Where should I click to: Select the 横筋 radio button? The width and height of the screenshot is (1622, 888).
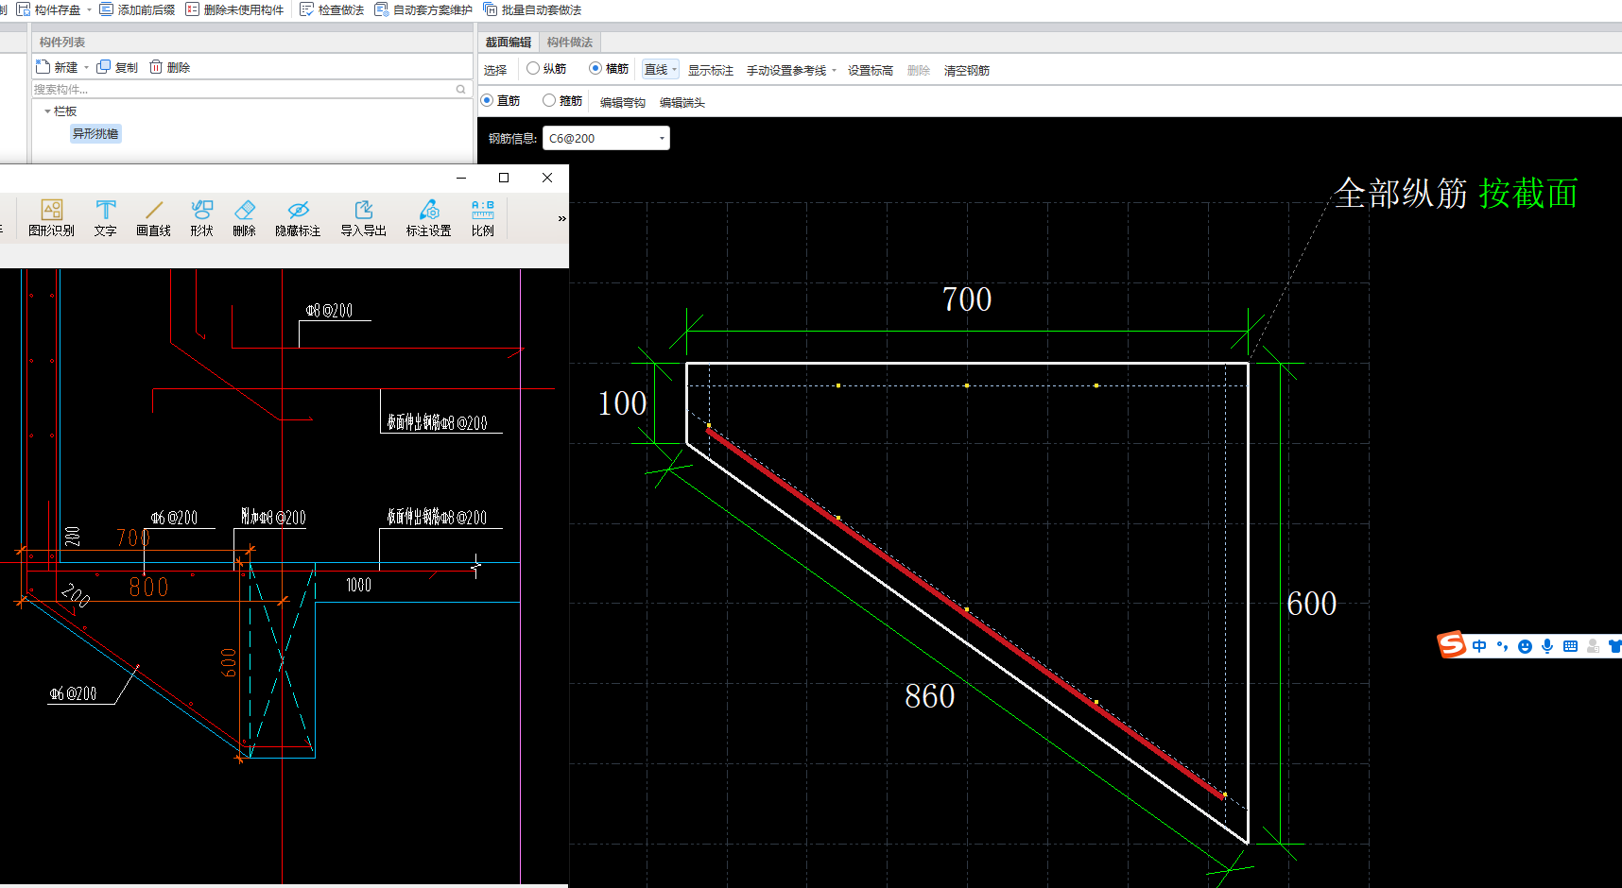click(x=595, y=68)
